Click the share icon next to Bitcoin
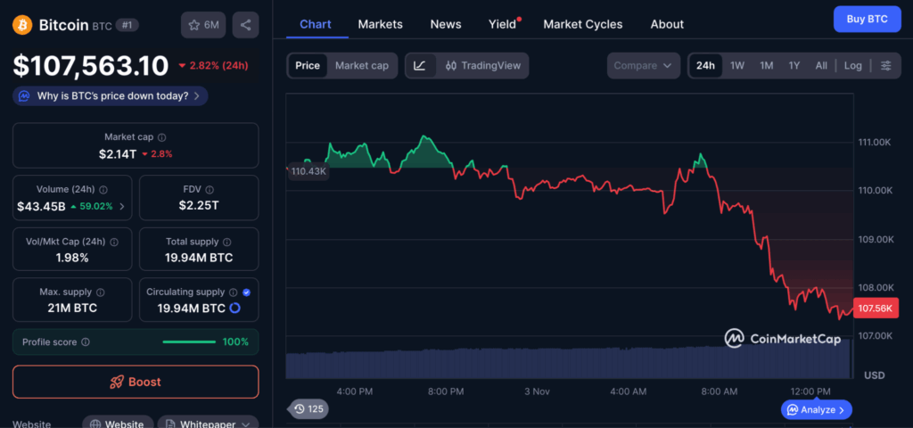Viewport: 913px width, 428px height. tap(245, 25)
